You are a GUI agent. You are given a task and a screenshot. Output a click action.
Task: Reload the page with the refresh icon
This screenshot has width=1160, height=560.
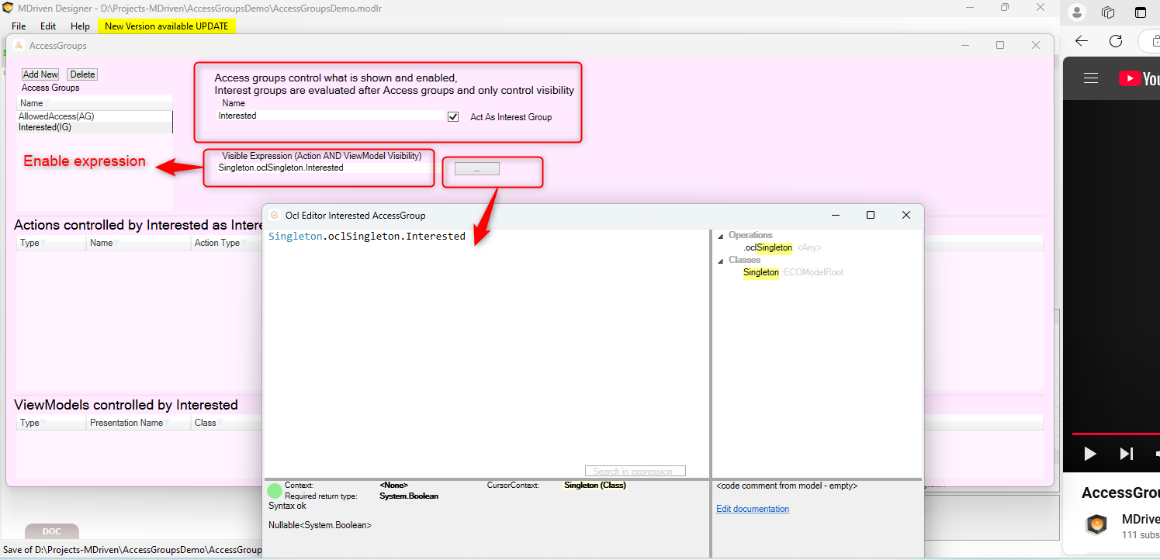point(1116,41)
